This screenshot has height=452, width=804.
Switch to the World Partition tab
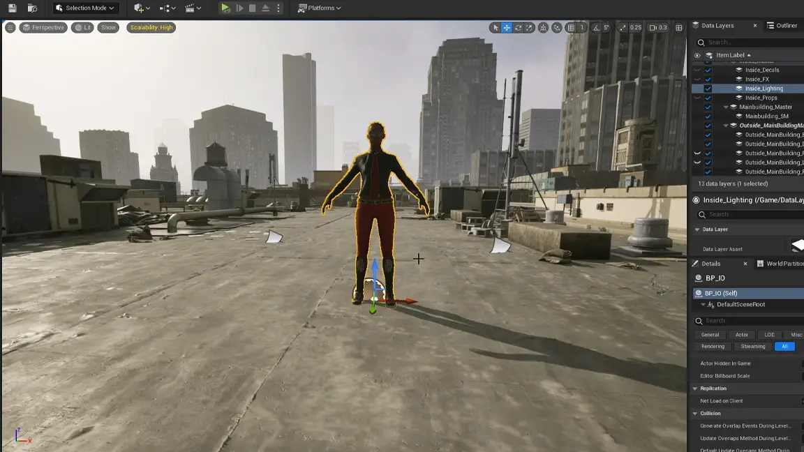coord(784,264)
